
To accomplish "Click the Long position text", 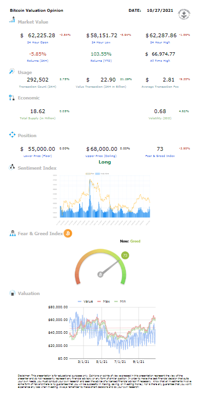I will tap(105, 162).
